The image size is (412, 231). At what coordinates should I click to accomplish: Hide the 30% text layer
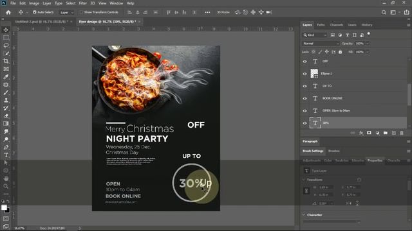click(304, 123)
